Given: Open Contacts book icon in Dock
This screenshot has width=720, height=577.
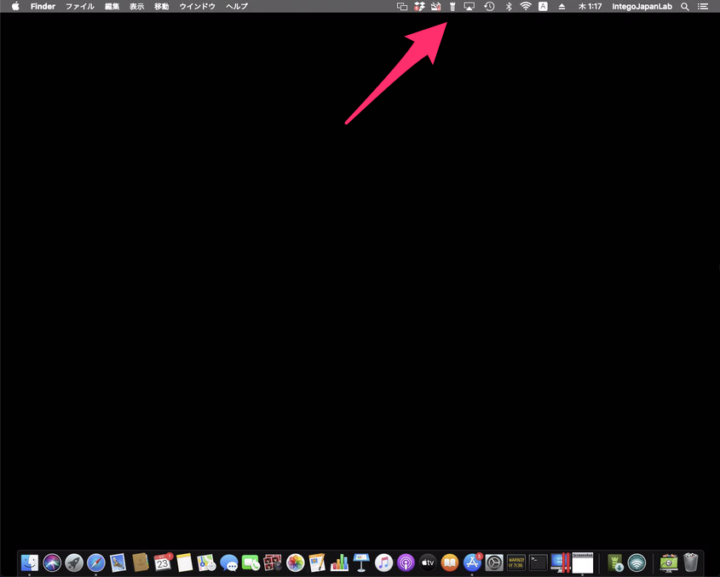Looking at the screenshot, I should coord(141,563).
